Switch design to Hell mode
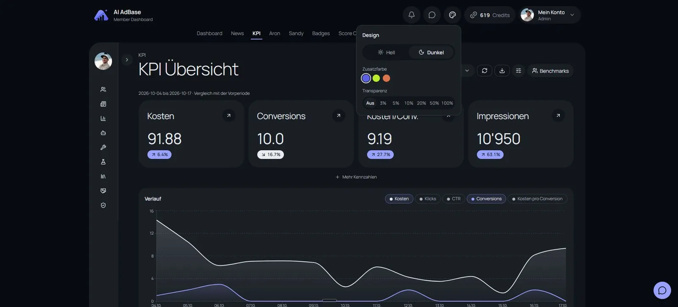 click(x=386, y=53)
